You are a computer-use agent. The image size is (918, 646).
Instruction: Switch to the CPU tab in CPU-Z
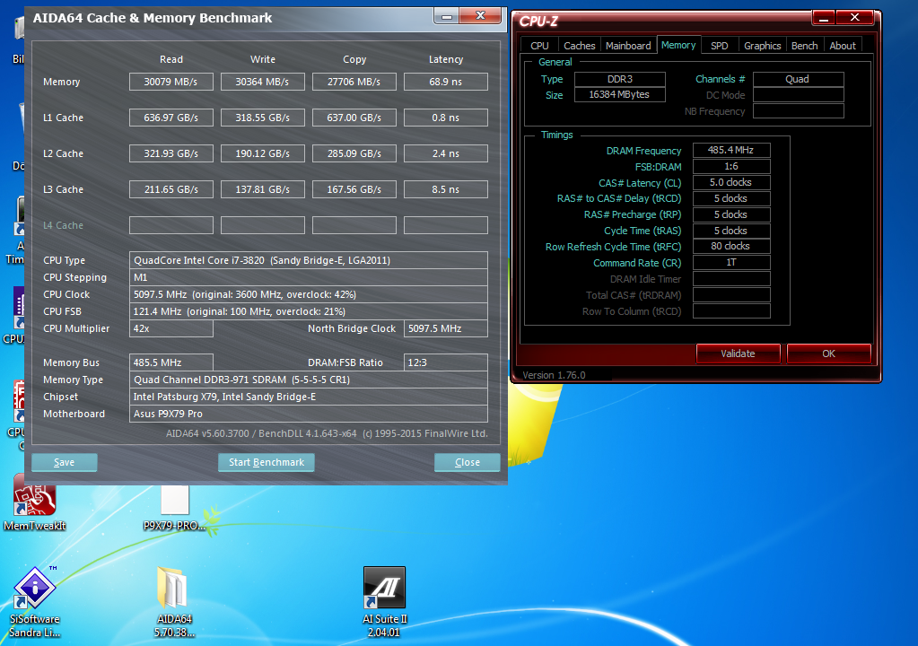(x=539, y=46)
